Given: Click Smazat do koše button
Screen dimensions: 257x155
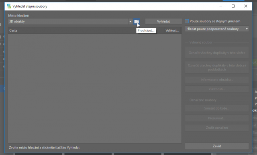Looking at the screenshot, I should [x=217, y=108].
